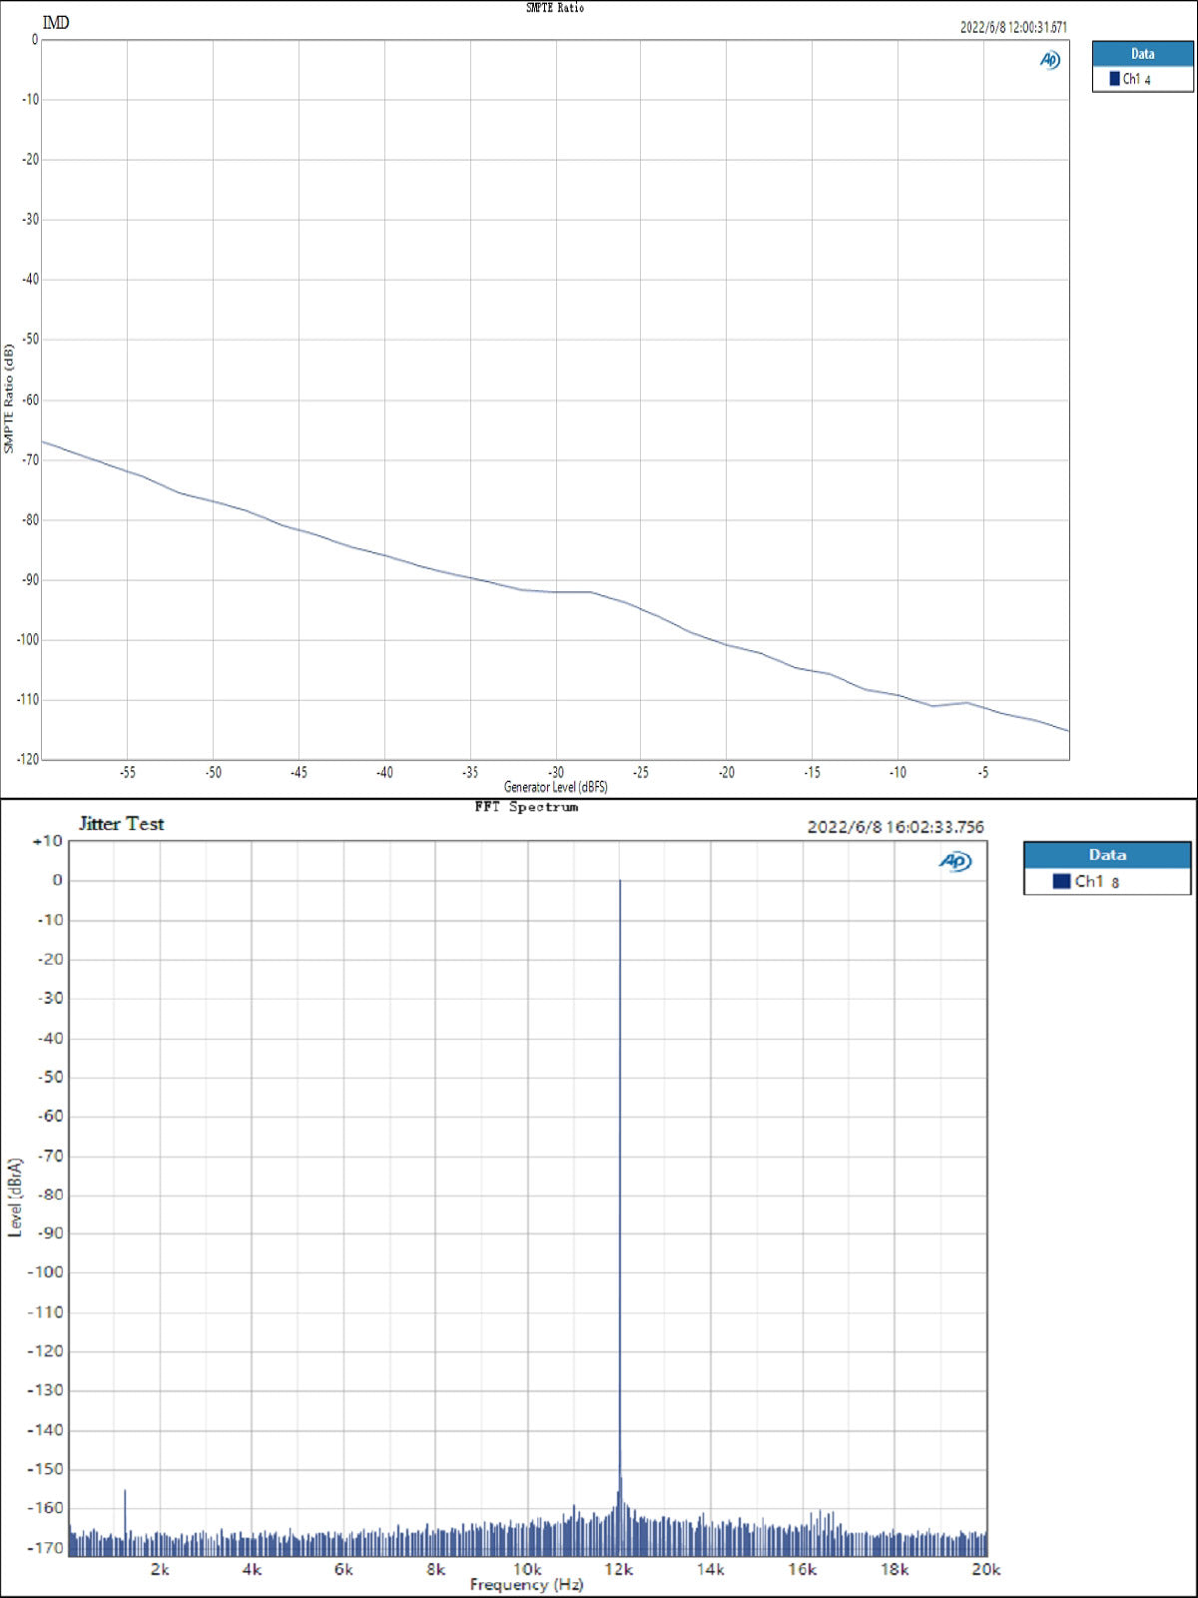
Task: Select the Ch1 color swatch in the IMD legend
Action: point(1114,79)
